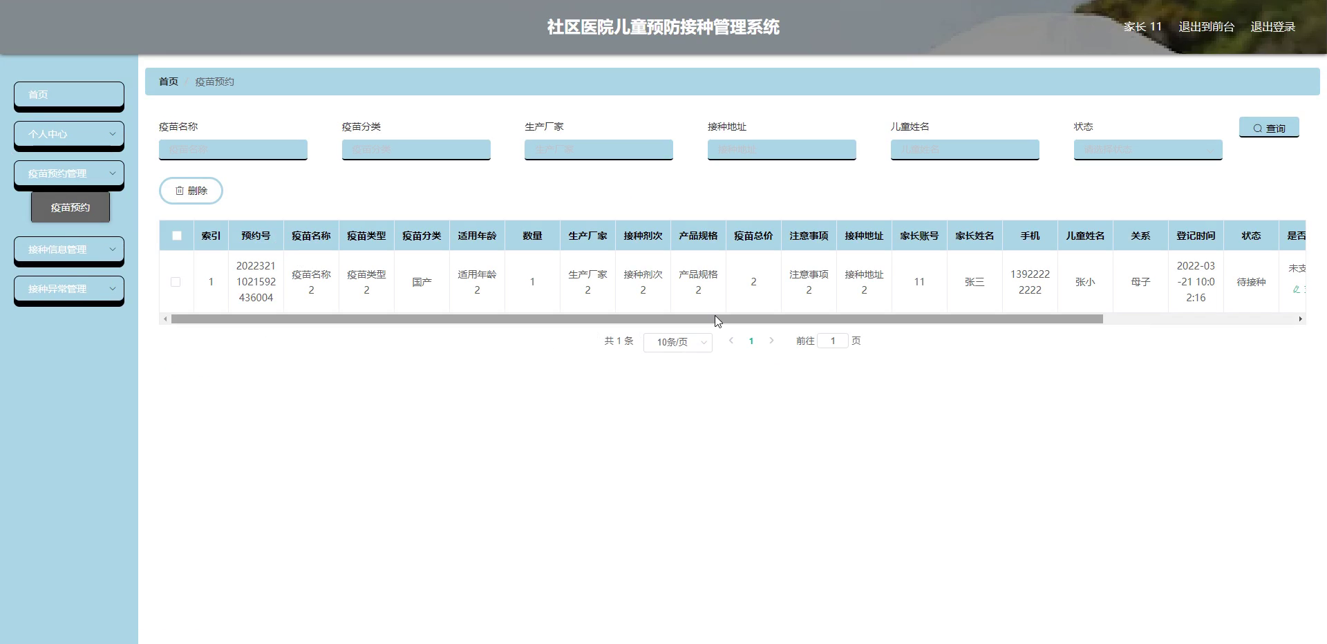Click the scrollbar left arrow
The height and width of the screenshot is (644, 1327).
point(165,319)
